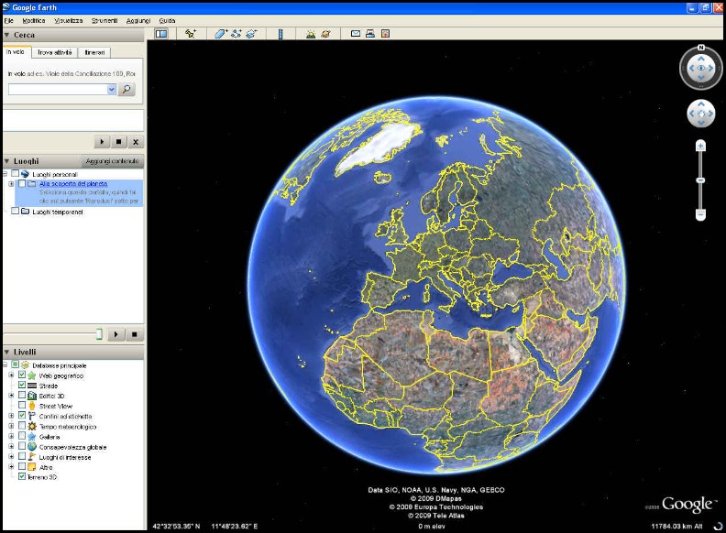The height and width of the screenshot is (533, 726).
Task: Click the Consapevolezza globale globe icon
Action: (x=31, y=447)
